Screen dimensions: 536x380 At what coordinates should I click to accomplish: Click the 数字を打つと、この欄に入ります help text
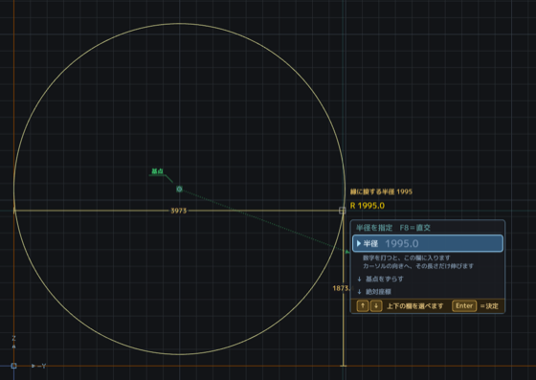407,257
